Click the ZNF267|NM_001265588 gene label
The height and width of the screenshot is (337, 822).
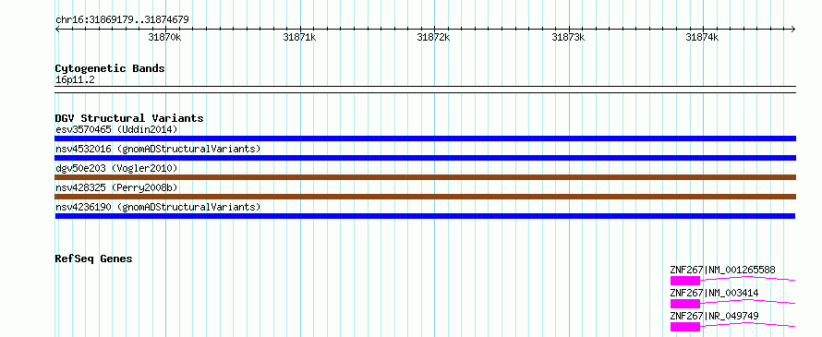(722, 270)
